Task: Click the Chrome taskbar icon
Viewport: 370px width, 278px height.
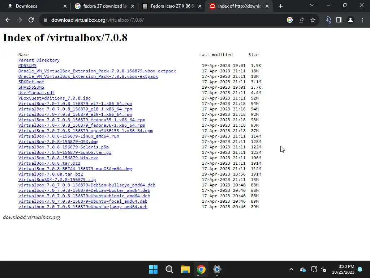Action: (x=201, y=269)
